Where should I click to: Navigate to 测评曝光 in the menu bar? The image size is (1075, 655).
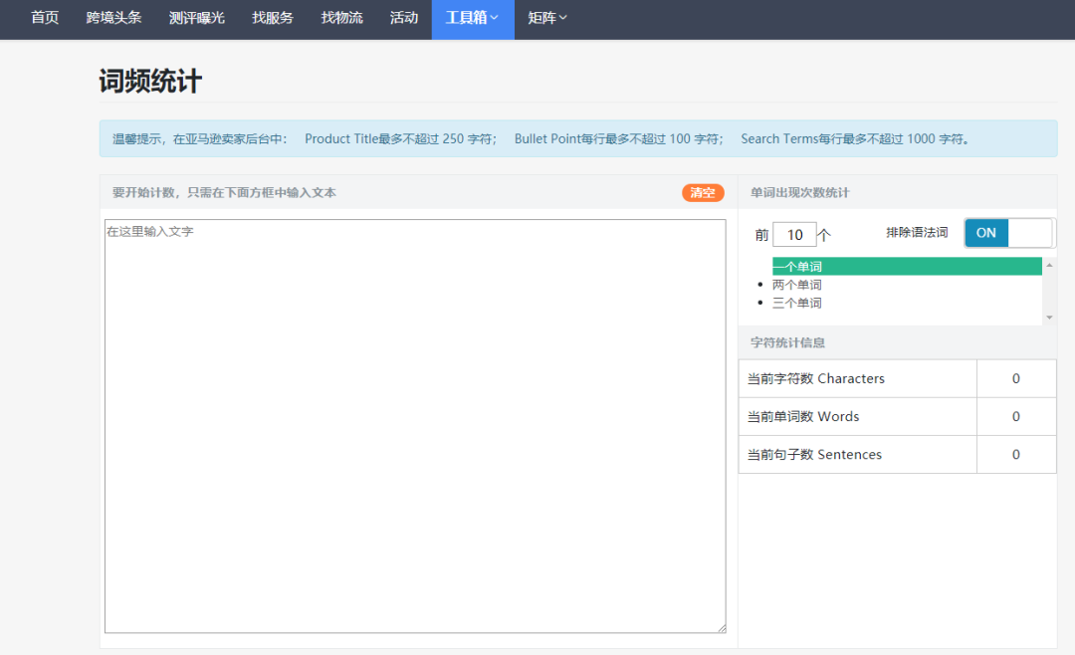197,16
